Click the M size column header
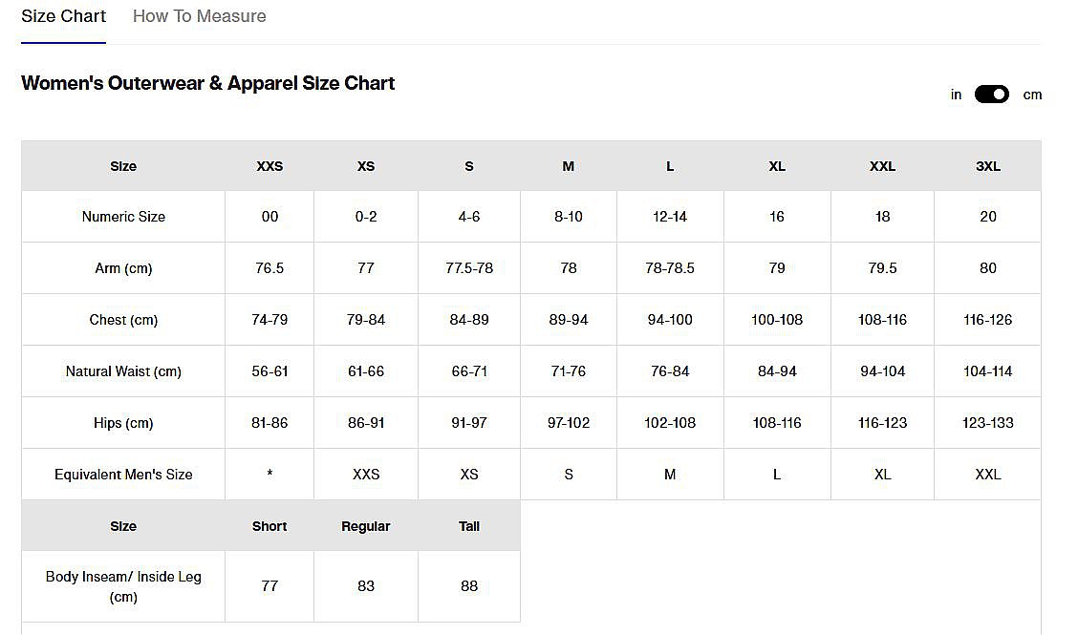 pyautogui.click(x=568, y=166)
